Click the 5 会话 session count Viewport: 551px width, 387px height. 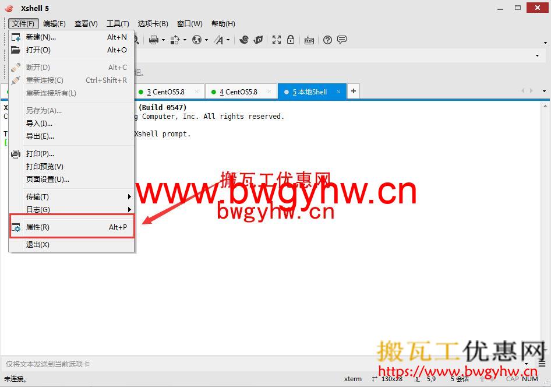[x=460, y=379]
